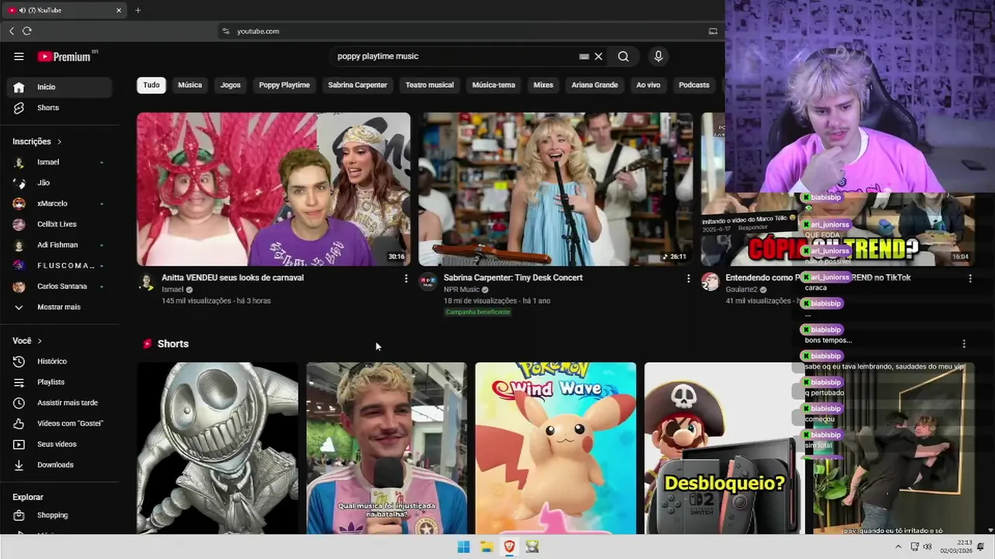Click the cast icon in address bar
Screen dimensions: 995x559
pyautogui.click(x=713, y=31)
